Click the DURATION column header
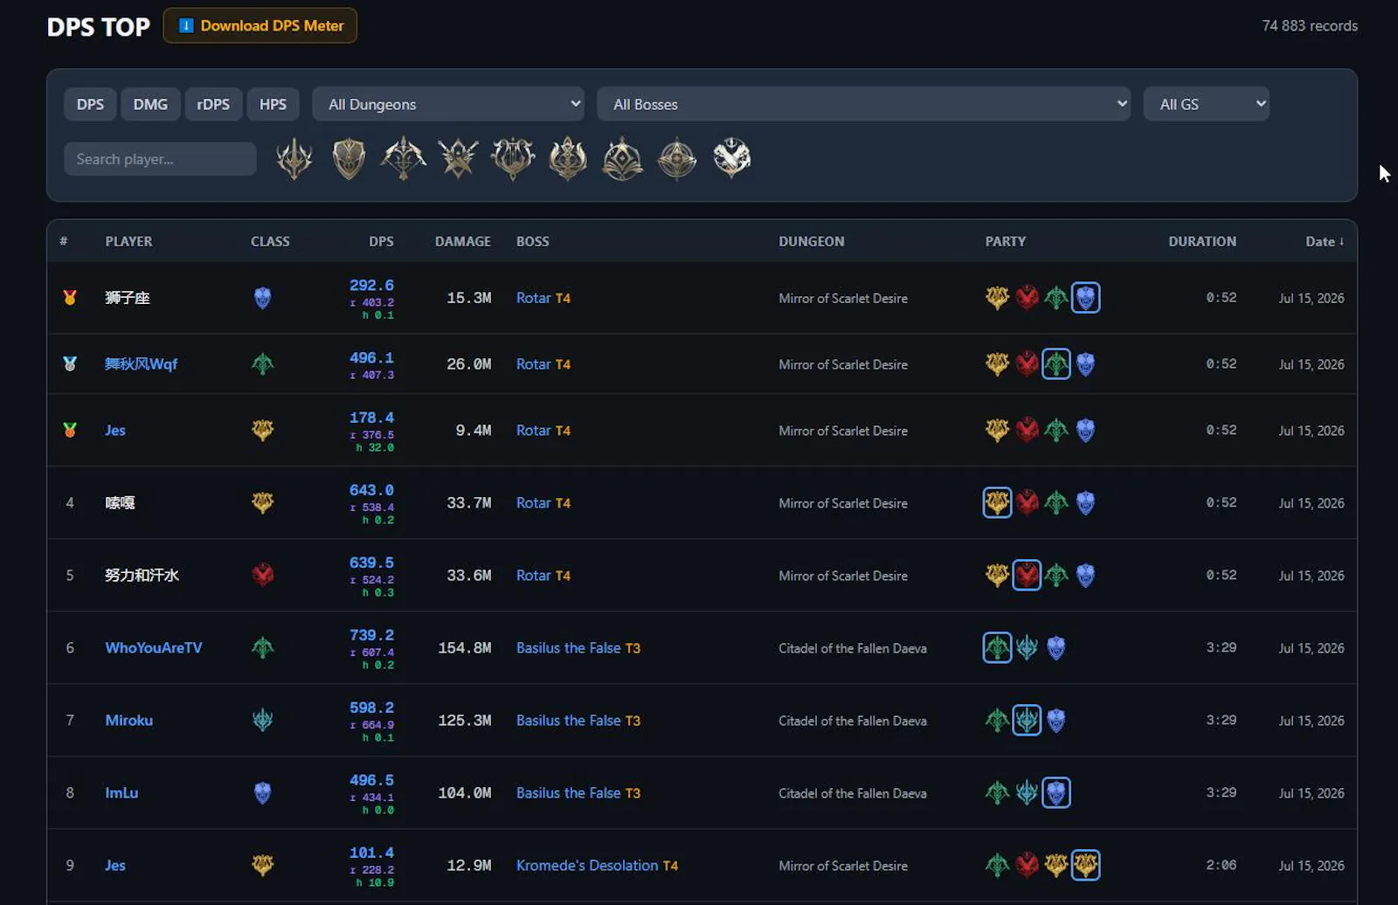Image resolution: width=1398 pixels, height=905 pixels. tap(1202, 241)
